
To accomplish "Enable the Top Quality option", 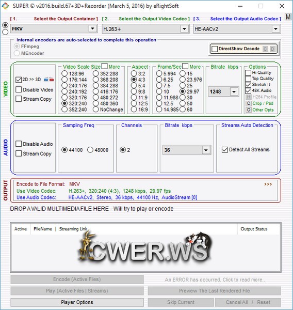I will point(248,79).
